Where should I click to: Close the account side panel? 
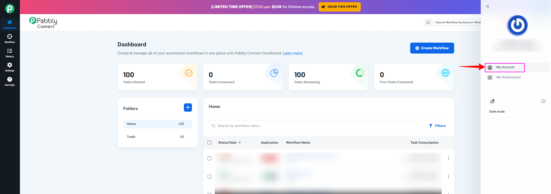pyautogui.click(x=488, y=6)
